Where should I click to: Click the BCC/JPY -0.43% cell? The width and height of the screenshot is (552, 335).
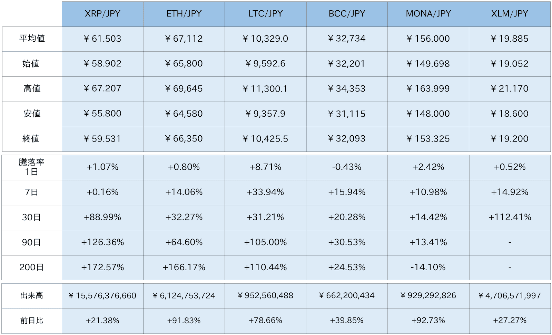pos(347,167)
